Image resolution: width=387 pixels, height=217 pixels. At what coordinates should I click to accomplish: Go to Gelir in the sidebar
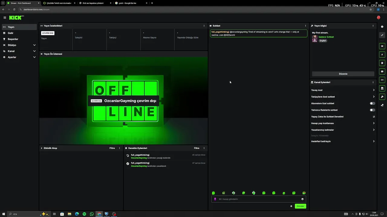click(x=19, y=33)
